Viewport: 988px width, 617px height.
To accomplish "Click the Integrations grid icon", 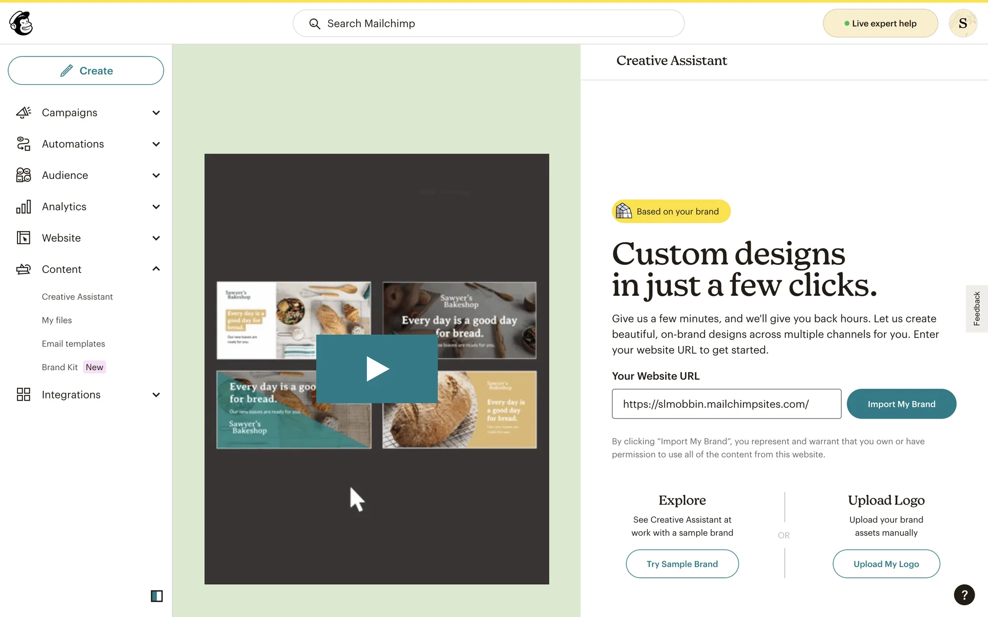I will pos(24,395).
